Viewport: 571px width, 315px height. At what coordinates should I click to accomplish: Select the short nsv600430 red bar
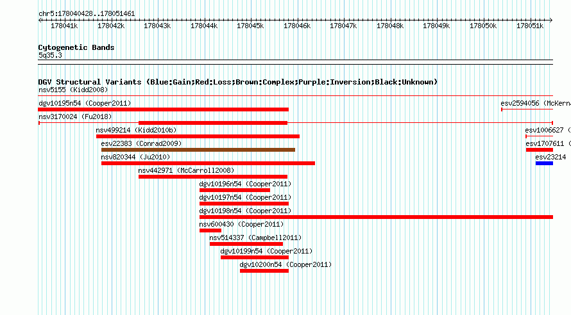210,230
